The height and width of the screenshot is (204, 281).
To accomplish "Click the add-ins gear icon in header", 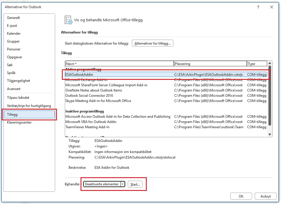I will tap(69, 20).
